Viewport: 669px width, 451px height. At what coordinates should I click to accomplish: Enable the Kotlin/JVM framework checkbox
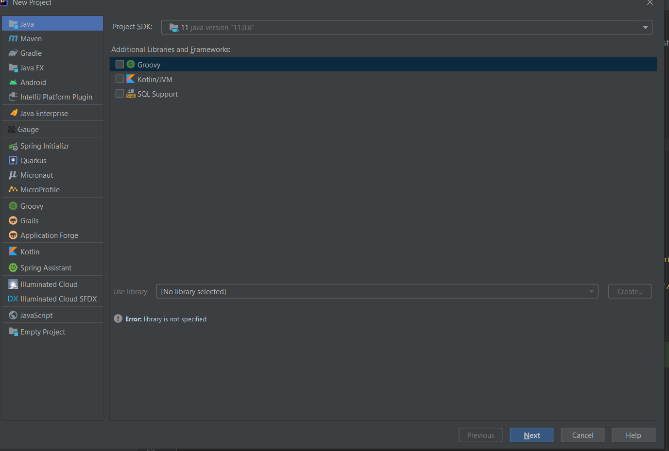click(120, 79)
